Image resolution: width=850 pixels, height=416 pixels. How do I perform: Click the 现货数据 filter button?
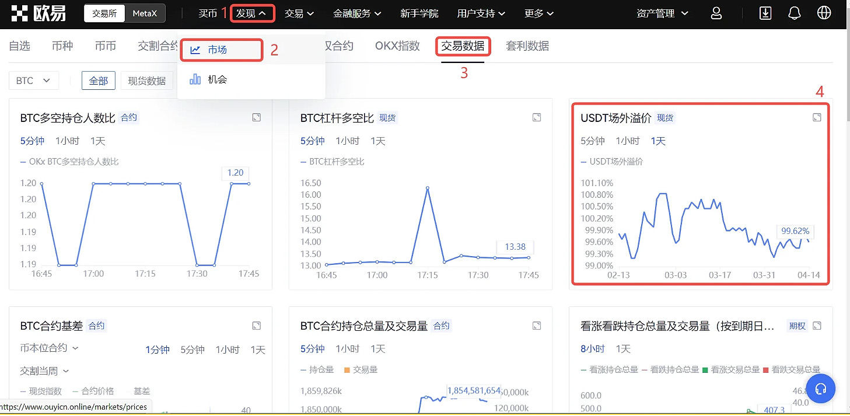tap(147, 81)
